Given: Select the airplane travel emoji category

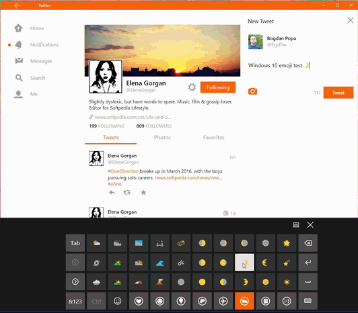Looking at the screenshot, I should [223, 301].
